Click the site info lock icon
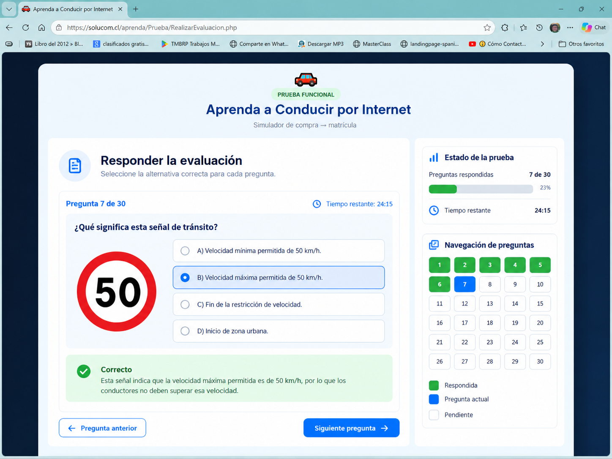 [x=59, y=27]
